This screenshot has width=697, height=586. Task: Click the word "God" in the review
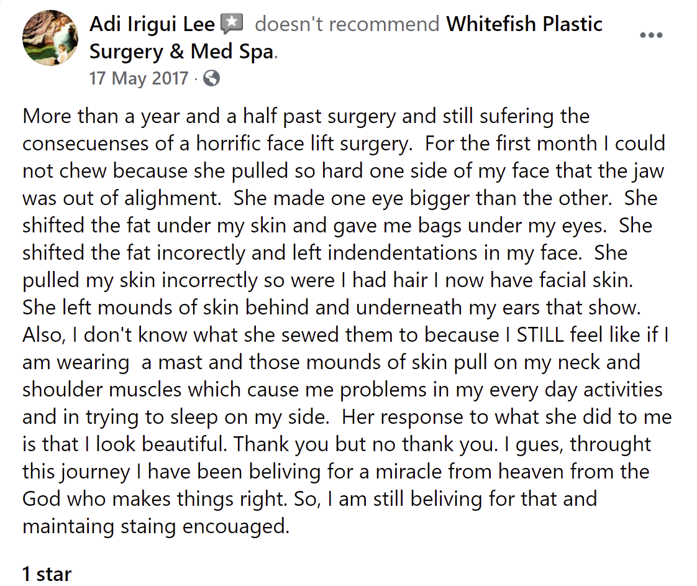click(x=42, y=499)
